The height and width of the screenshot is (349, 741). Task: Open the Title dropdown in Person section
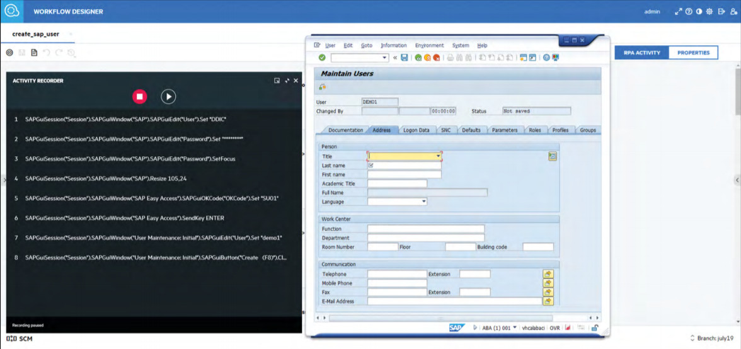click(438, 156)
